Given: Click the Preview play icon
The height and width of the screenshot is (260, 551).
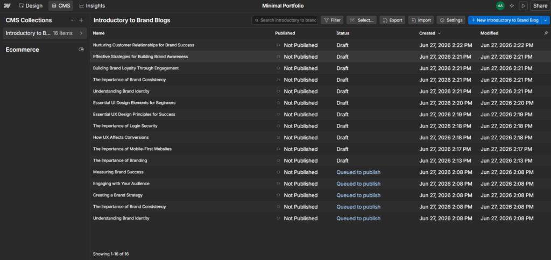Looking at the screenshot, I should pos(523,5).
